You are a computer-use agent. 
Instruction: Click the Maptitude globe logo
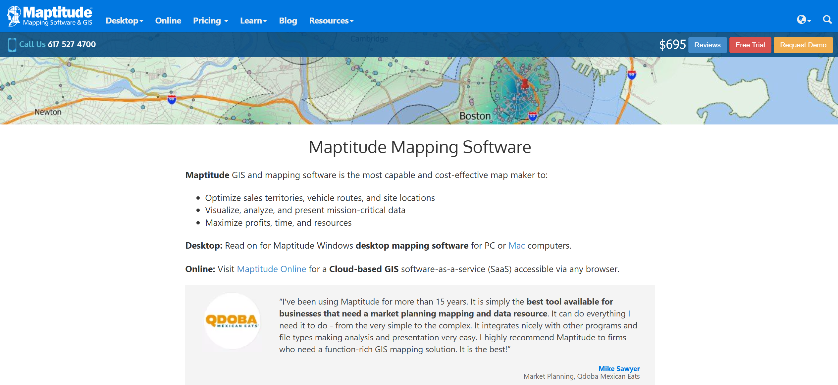pos(14,16)
